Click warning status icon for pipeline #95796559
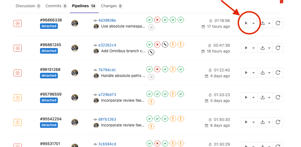This screenshot has width=301, height=147. pos(18,98)
